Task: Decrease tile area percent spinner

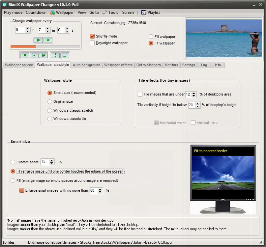Action: click(193, 96)
